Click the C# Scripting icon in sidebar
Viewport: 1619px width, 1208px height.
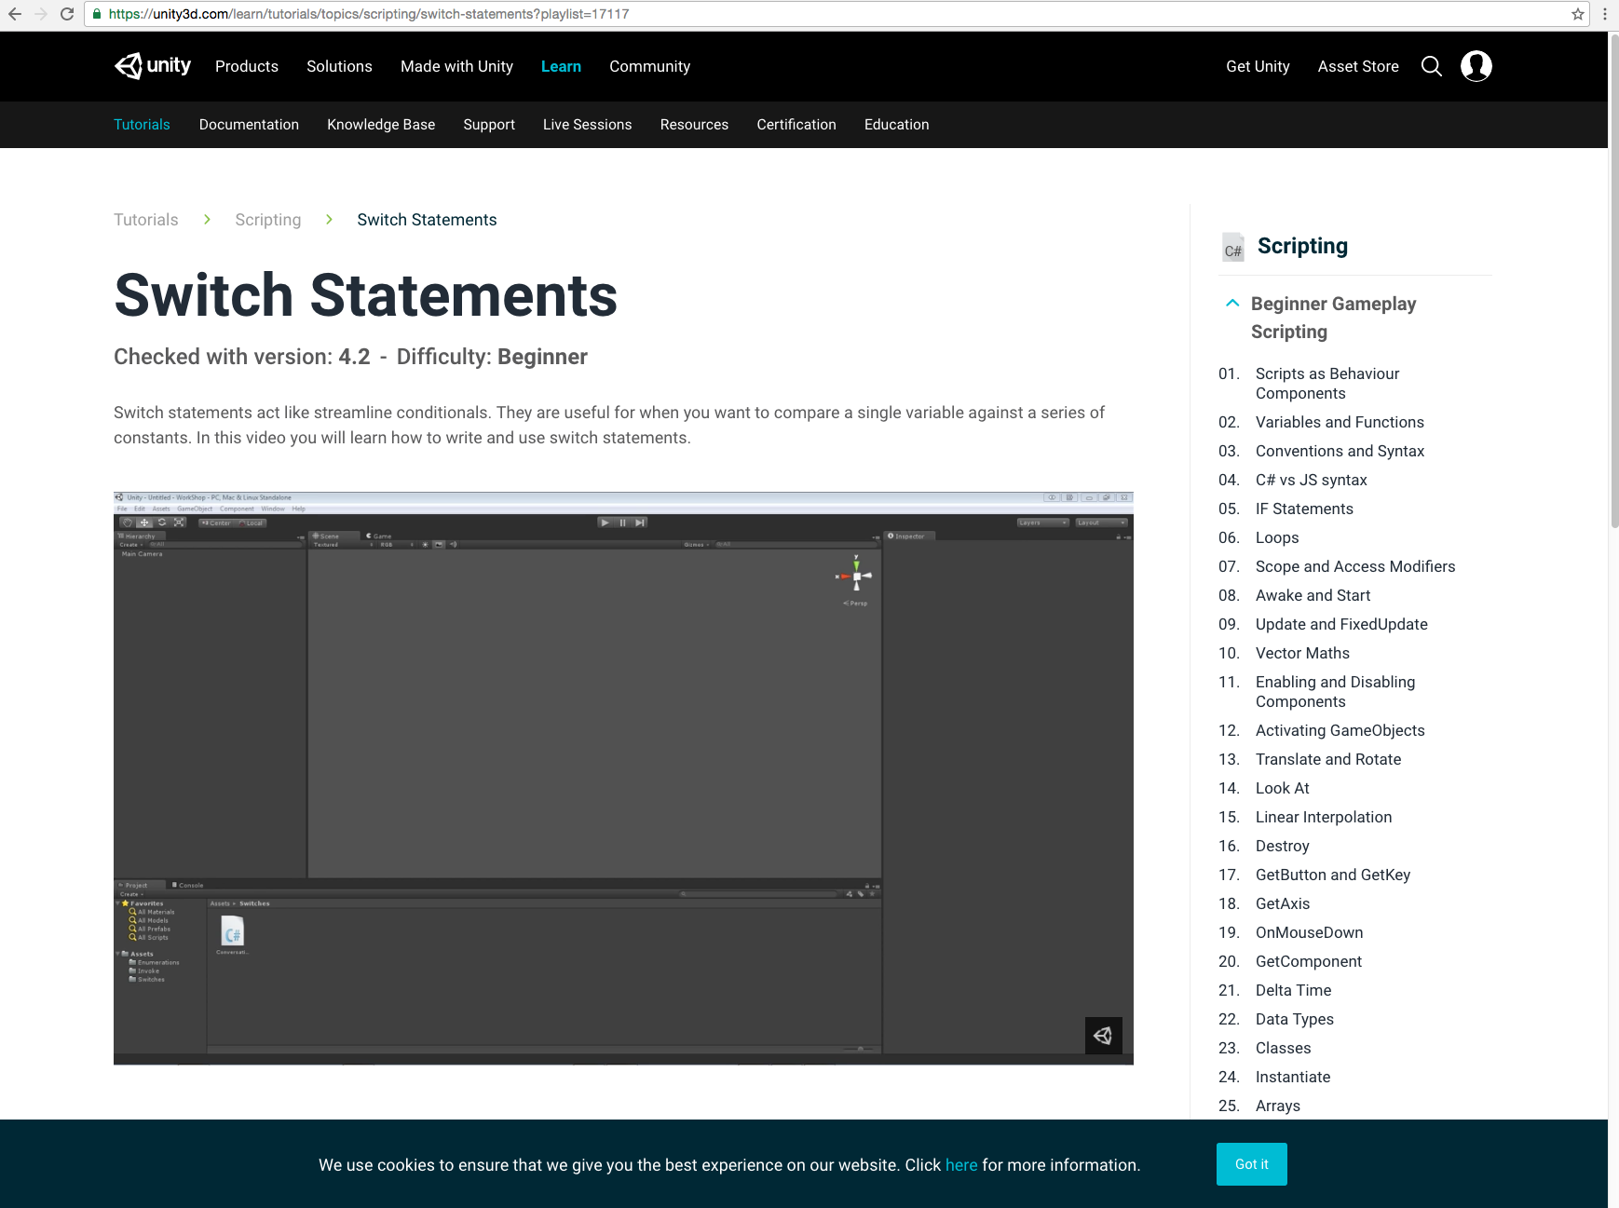(1233, 247)
